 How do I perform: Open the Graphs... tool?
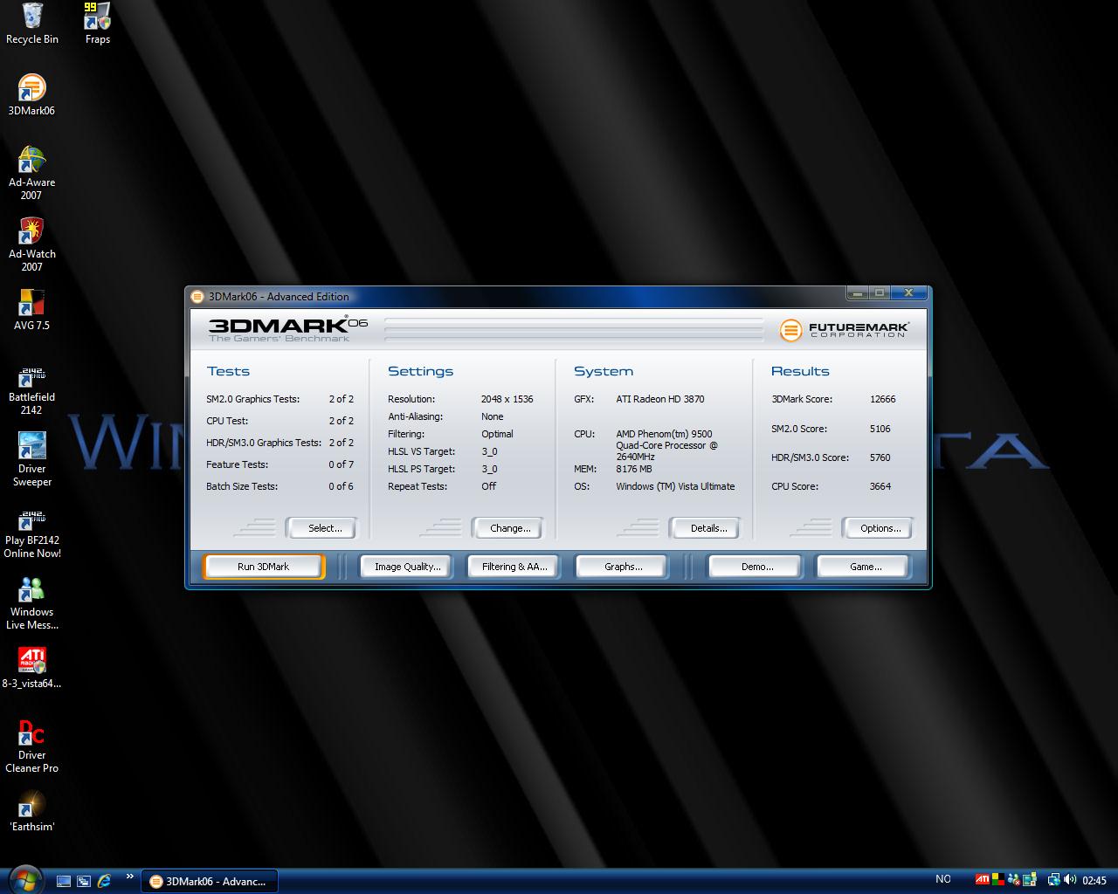coord(623,567)
